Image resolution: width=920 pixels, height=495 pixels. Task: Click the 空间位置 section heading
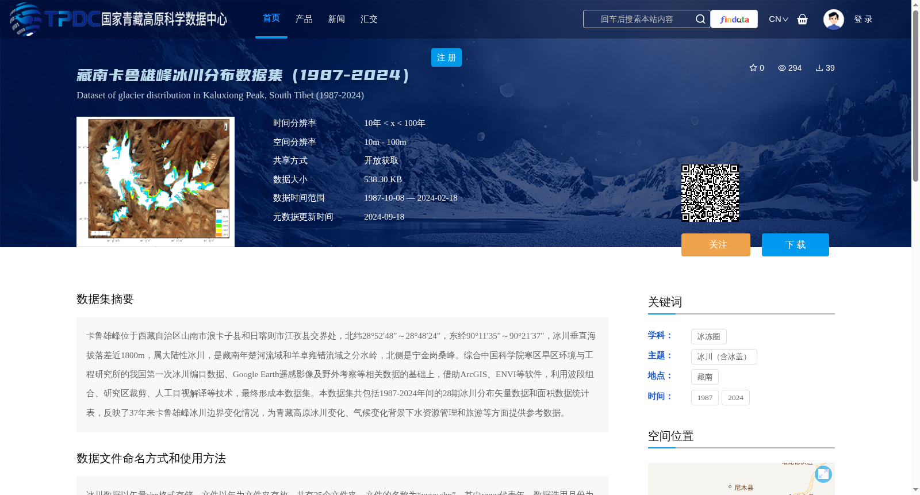pos(670,436)
